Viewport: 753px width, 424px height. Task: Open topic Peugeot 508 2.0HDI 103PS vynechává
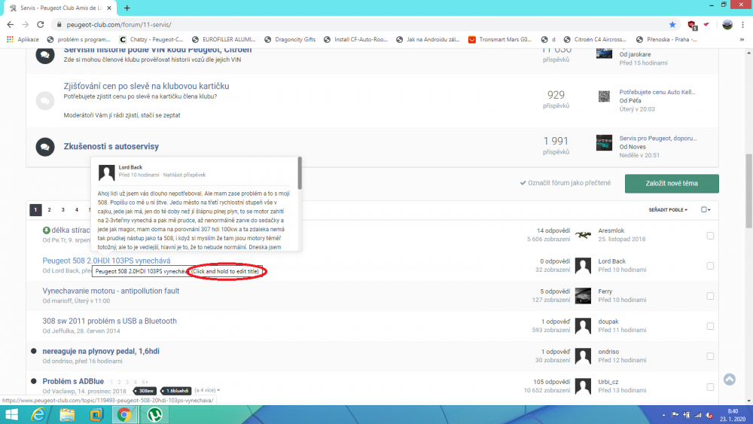coord(107,261)
